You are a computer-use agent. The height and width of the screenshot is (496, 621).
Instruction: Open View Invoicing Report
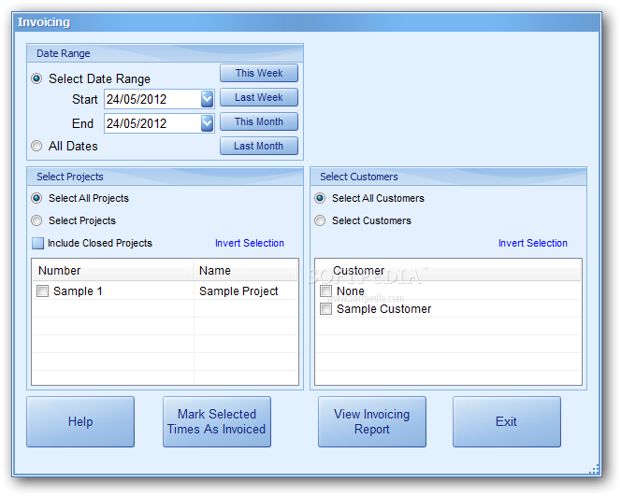[x=372, y=421]
